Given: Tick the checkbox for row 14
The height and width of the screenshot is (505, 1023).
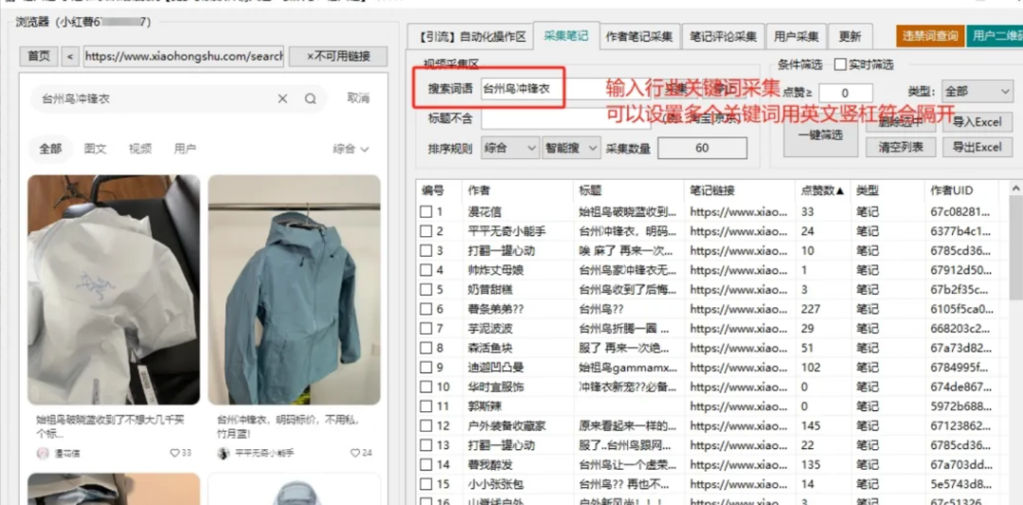Looking at the screenshot, I should pos(425,464).
